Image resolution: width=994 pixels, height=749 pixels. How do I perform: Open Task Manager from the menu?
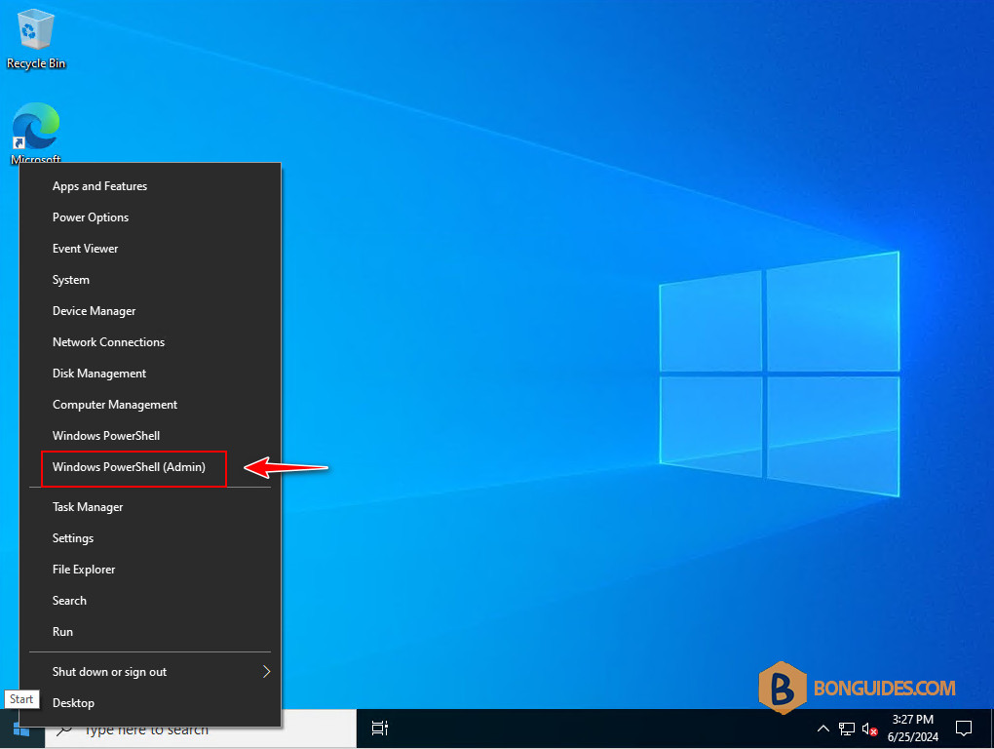click(x=151, y=507)
